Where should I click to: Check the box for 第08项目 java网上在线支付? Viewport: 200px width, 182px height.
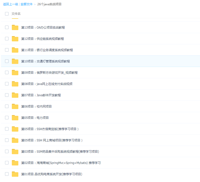pyautogui.click(x=7, y=84)
